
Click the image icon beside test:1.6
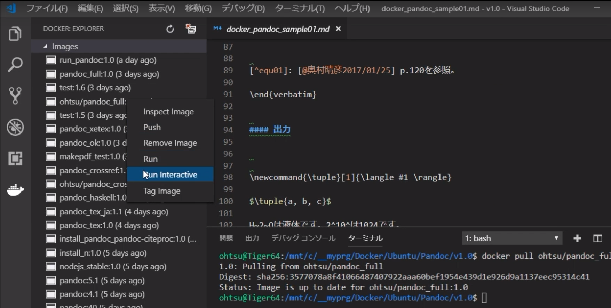(51, 88)
